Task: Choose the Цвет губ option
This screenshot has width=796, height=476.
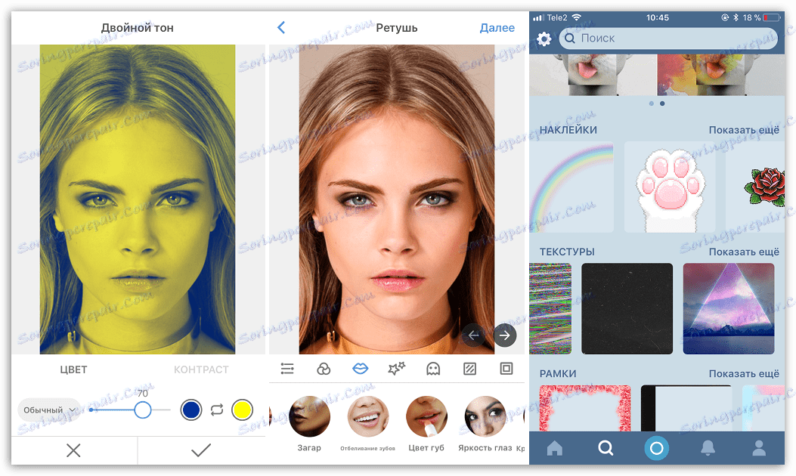Action: point(426,424)
